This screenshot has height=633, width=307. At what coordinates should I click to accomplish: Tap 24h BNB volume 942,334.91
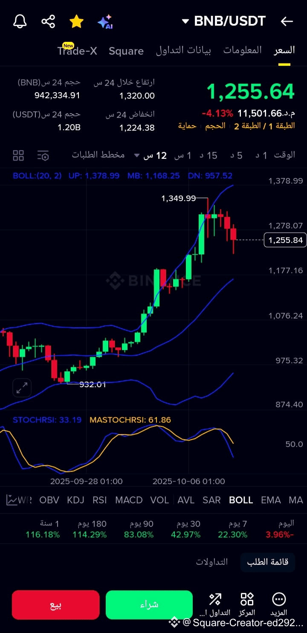(x=57, y=95)
